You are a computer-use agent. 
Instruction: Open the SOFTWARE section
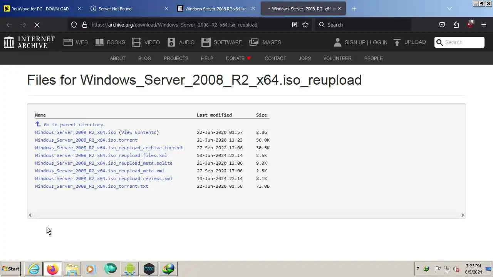221,42
